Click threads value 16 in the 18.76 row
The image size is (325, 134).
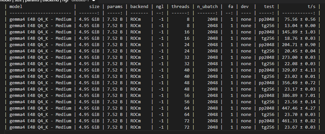coord(187,38)
